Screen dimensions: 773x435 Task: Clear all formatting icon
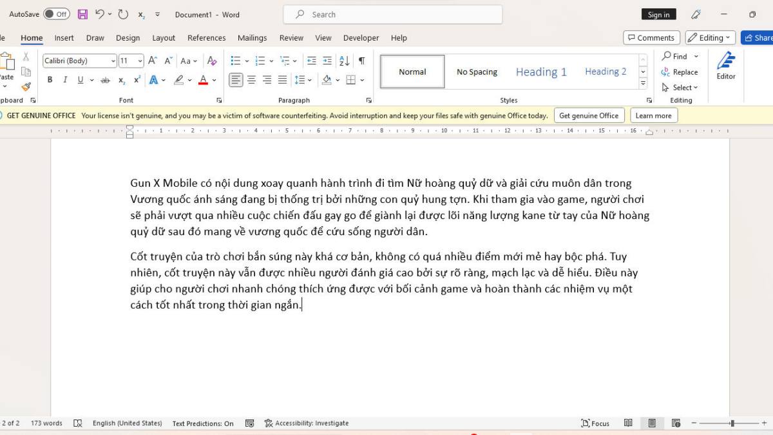212,61
